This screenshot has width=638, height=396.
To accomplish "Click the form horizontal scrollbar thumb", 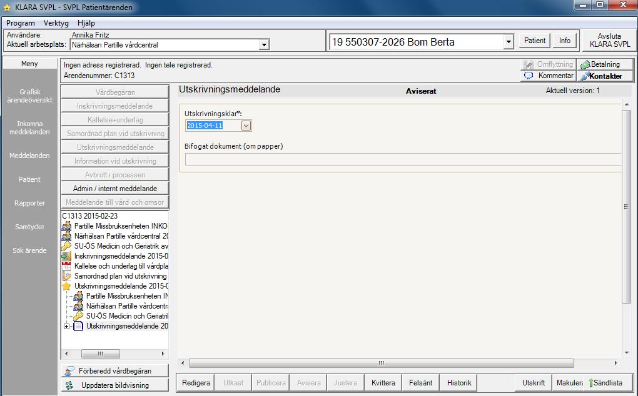I will click(382, 363).
